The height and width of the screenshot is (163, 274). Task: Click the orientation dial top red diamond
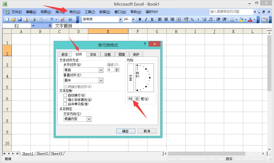pyautogui.click(x=137, y=65)
